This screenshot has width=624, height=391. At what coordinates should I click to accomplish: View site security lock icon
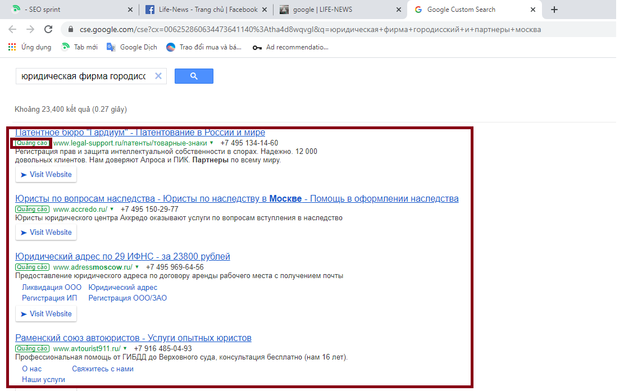(x=71, y=29)
